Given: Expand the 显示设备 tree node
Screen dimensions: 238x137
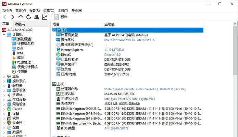Looking at the screenshot, I should coord(4,90).
